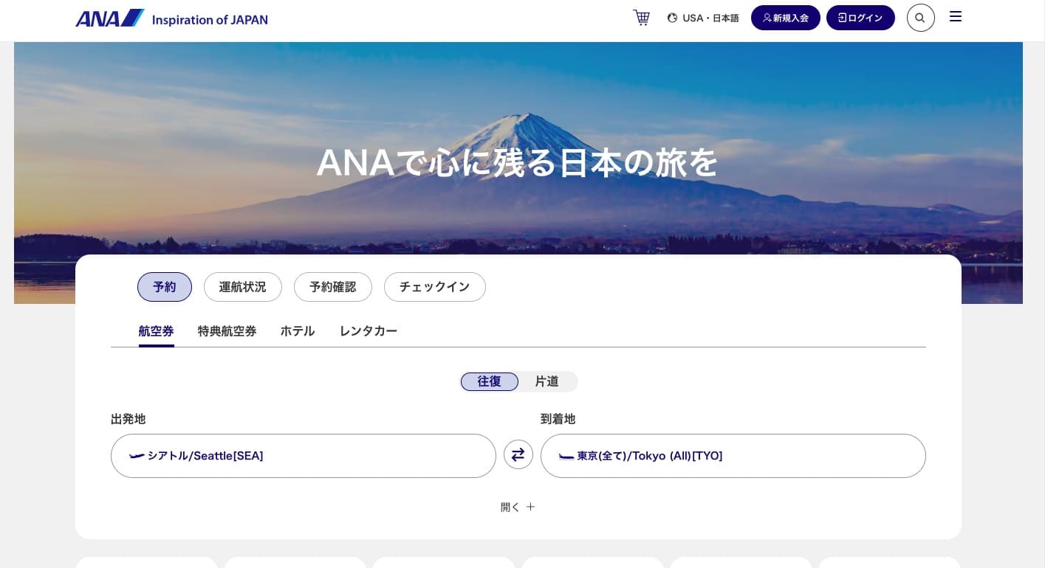The width and height of the screenshot is (1045, 568).
Task: Click the Inspiration of JAPAN tagline
Action: click(x=210, y=20)
